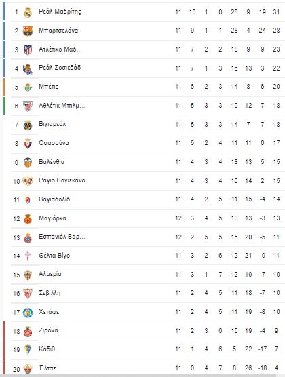The width and height of the screenshot is (285, 377).
Task: Open the Αλμερία team link
Action: (x=50, y=274)
